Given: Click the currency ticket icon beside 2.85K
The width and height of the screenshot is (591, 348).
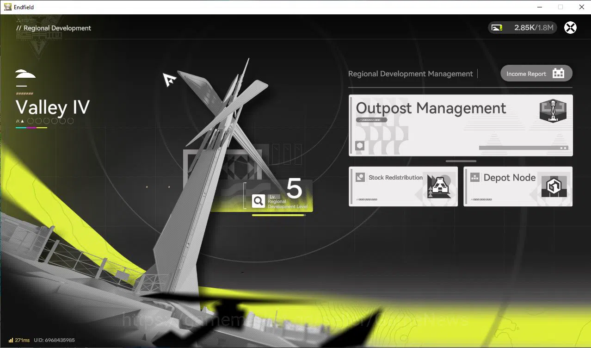Looking at the screenshot, I should point(497,28).
